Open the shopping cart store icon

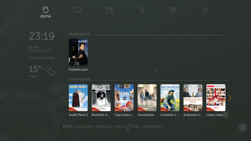(141, 9)
